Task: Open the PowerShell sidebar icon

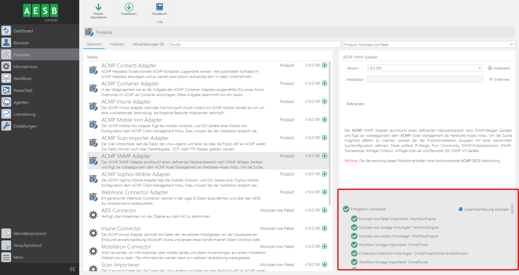Action: pyautogui.click(x=6, y=90)
